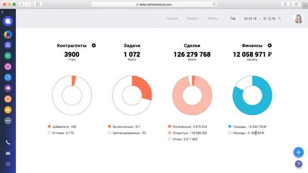
Task: Click the Контрагенты donut chart
Action: (72, 95)
